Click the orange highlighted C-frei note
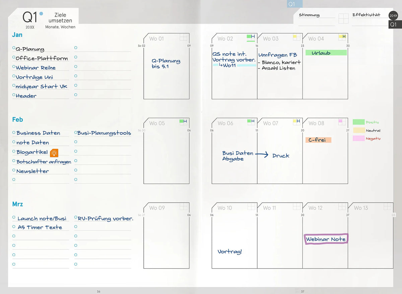 (x=318, y=140)
